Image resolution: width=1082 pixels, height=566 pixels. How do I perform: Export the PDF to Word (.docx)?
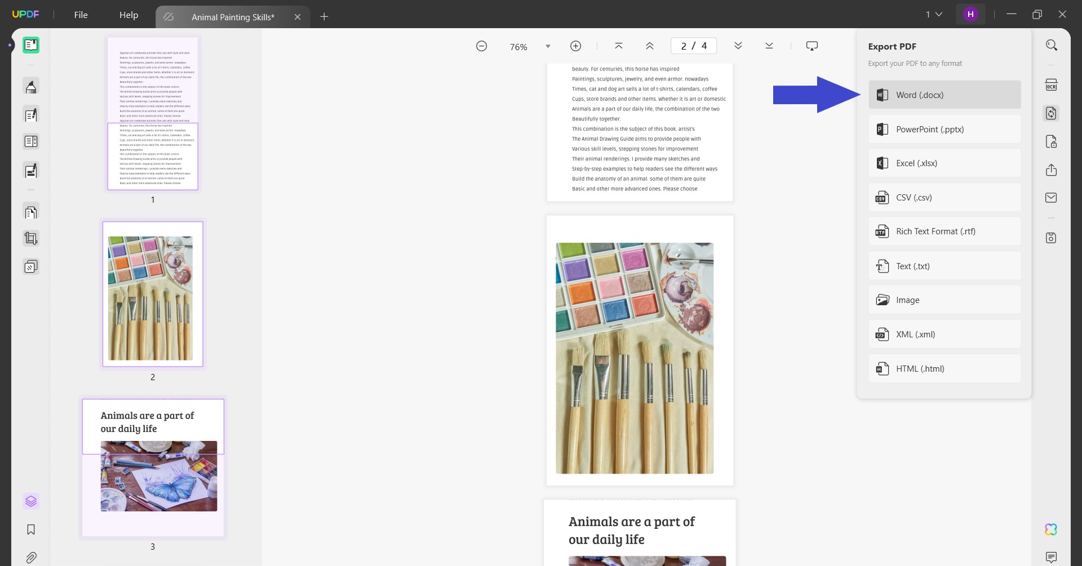coord(944,95)
